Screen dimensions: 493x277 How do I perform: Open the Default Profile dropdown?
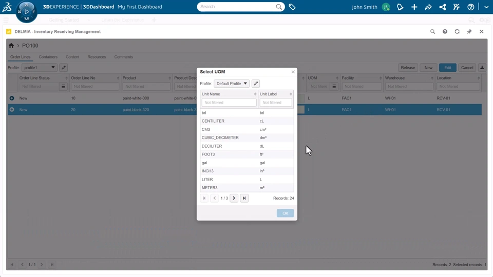click(x=232, y=84)
